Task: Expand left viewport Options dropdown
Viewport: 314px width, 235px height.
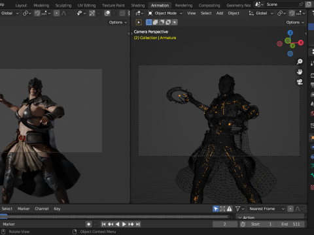Action: [118, 22]
